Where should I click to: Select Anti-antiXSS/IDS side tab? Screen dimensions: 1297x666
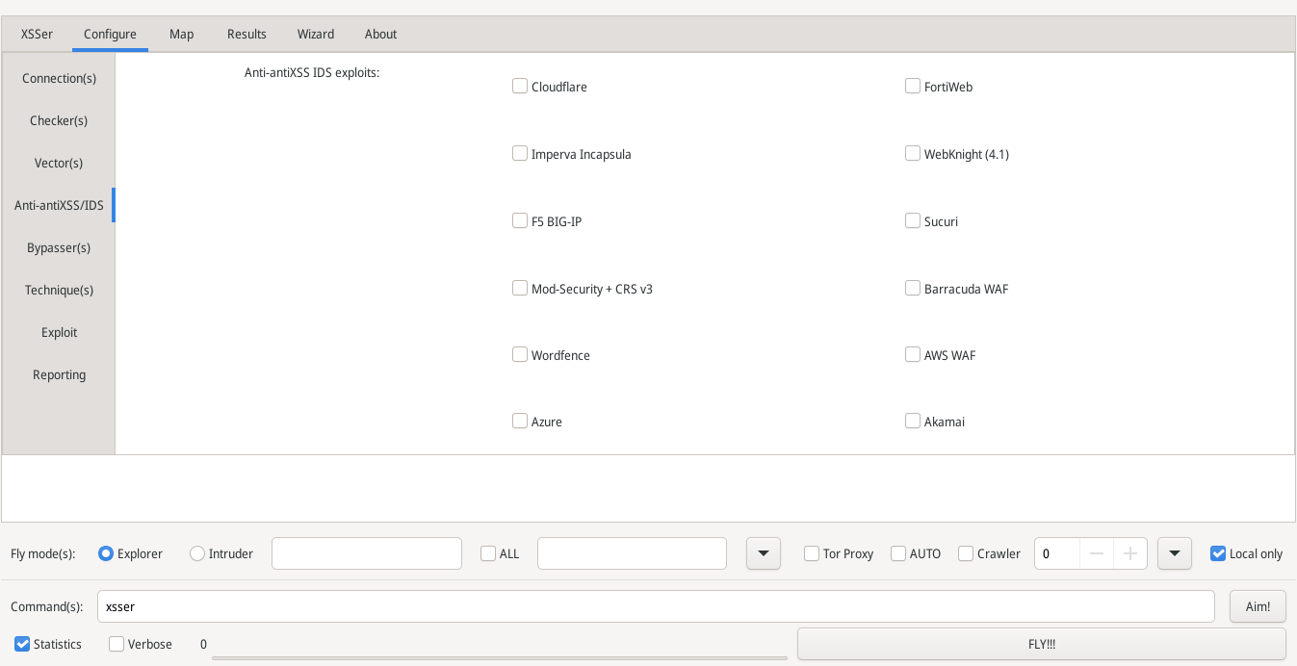(59, 205)
